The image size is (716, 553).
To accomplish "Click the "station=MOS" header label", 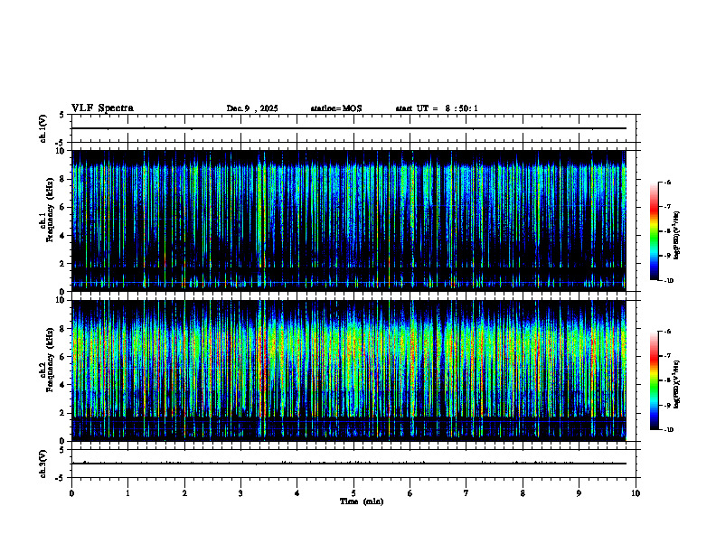I will pos(336,108).
